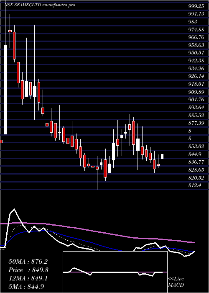Select the 885.52 price axis label

click(x=196, y=115)
